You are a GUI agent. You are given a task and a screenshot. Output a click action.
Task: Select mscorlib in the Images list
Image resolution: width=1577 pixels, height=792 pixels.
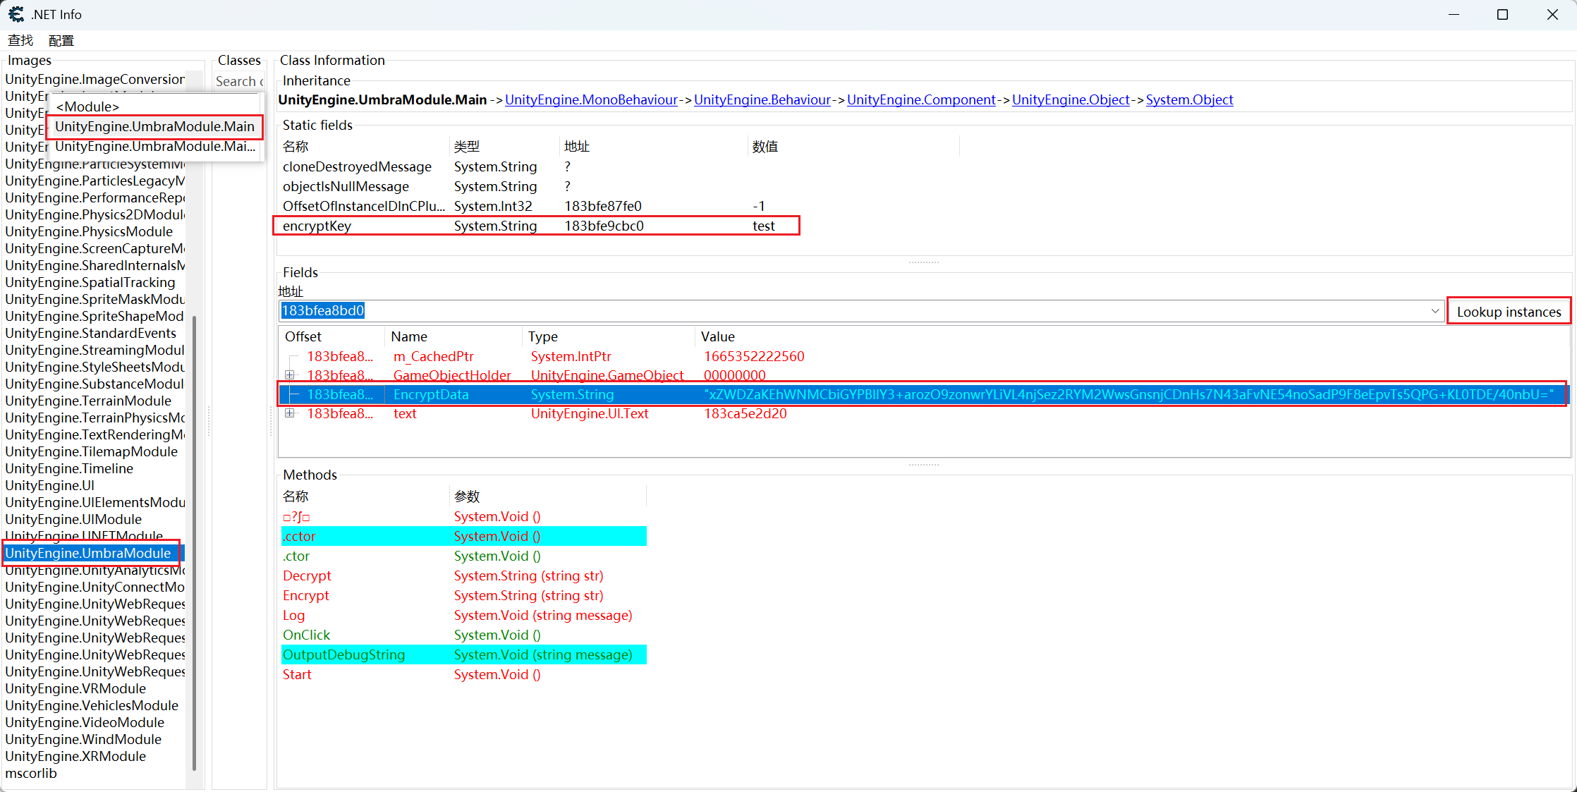[31, 773]
